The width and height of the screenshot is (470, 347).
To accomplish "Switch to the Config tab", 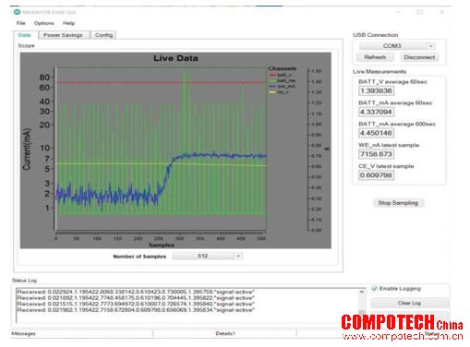I will tap(103, 35).
